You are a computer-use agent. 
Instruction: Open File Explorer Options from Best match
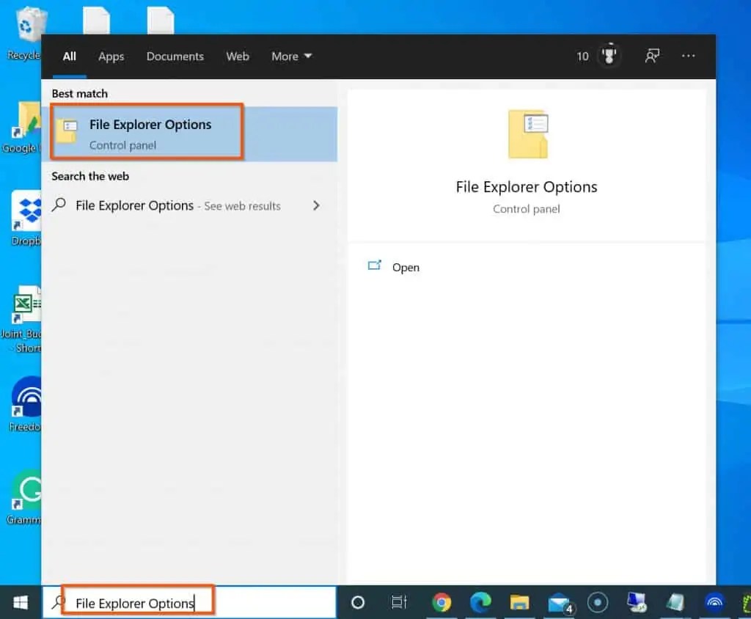click(147, 132)
